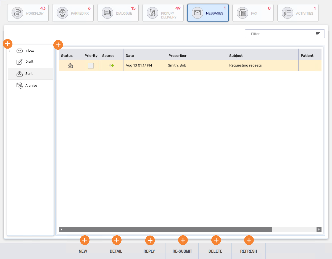Click the orange plus above the message table
Viewport: 332px width, 259px height.
58,44
